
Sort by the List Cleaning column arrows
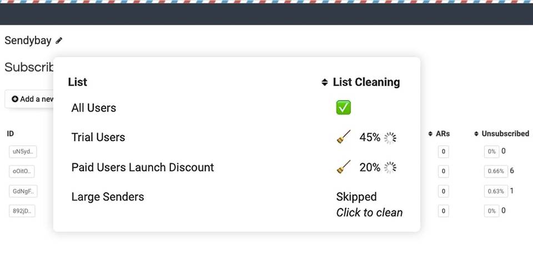[x=325, y=82]
